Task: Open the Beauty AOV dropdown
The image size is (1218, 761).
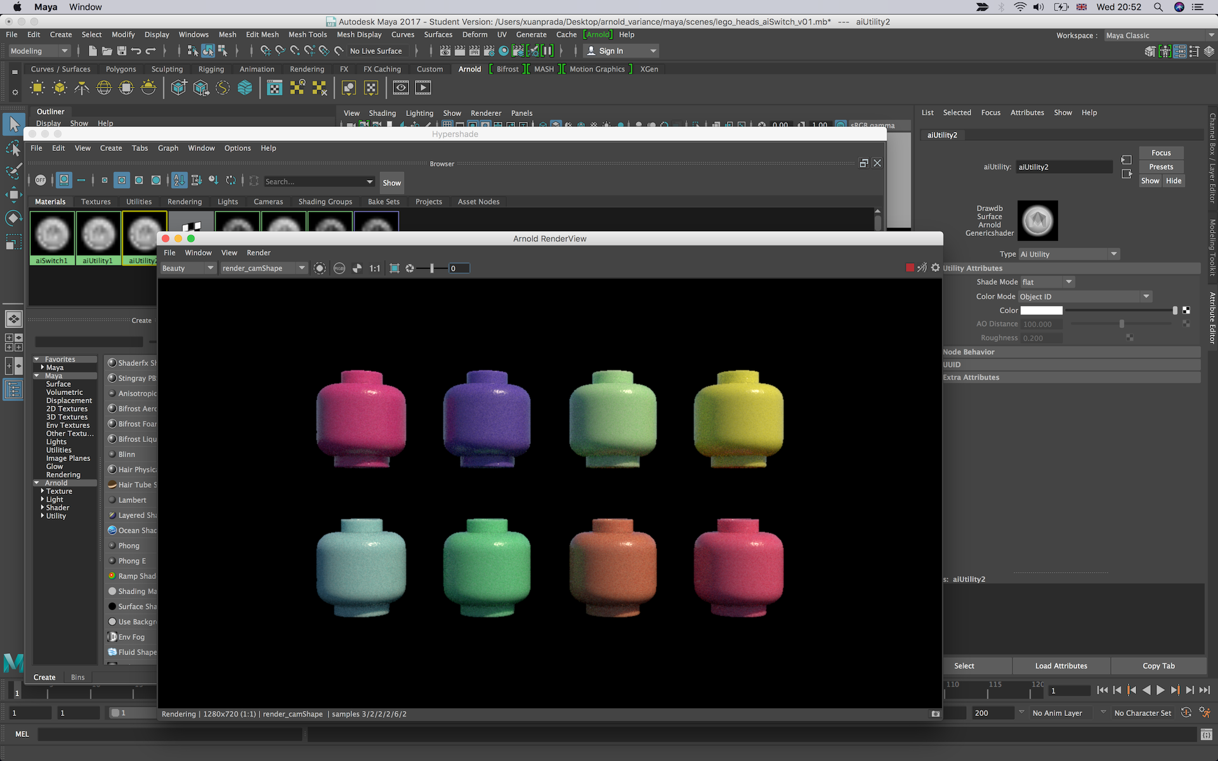Action: point(188,268)
